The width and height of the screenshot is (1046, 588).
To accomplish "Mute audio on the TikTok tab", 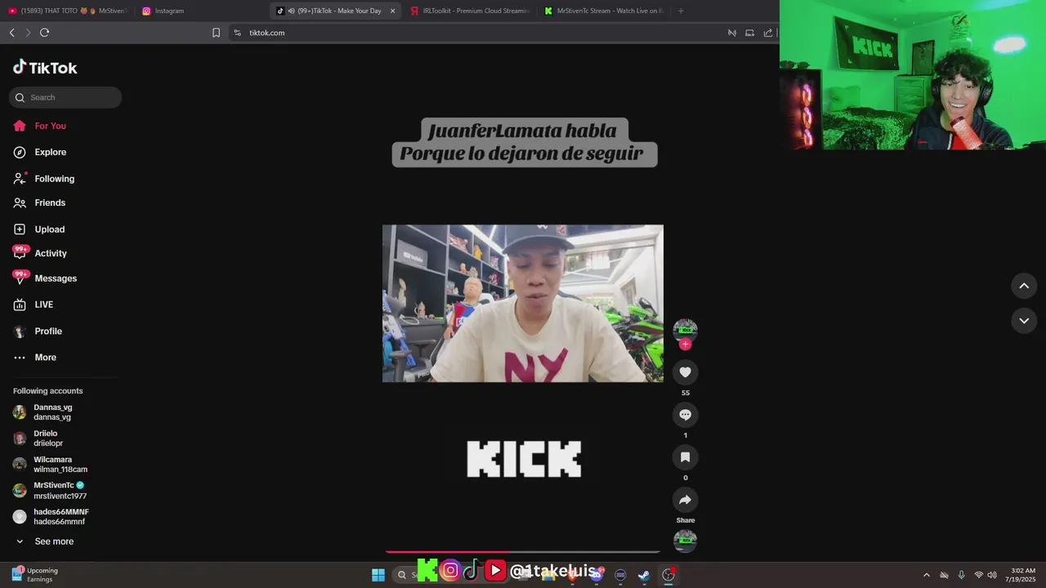I will (292, 11).
